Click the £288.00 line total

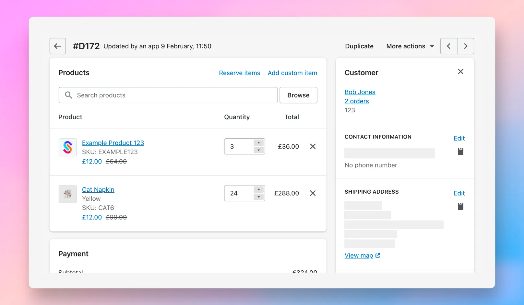pyautogui.click(x=286, y=193)
